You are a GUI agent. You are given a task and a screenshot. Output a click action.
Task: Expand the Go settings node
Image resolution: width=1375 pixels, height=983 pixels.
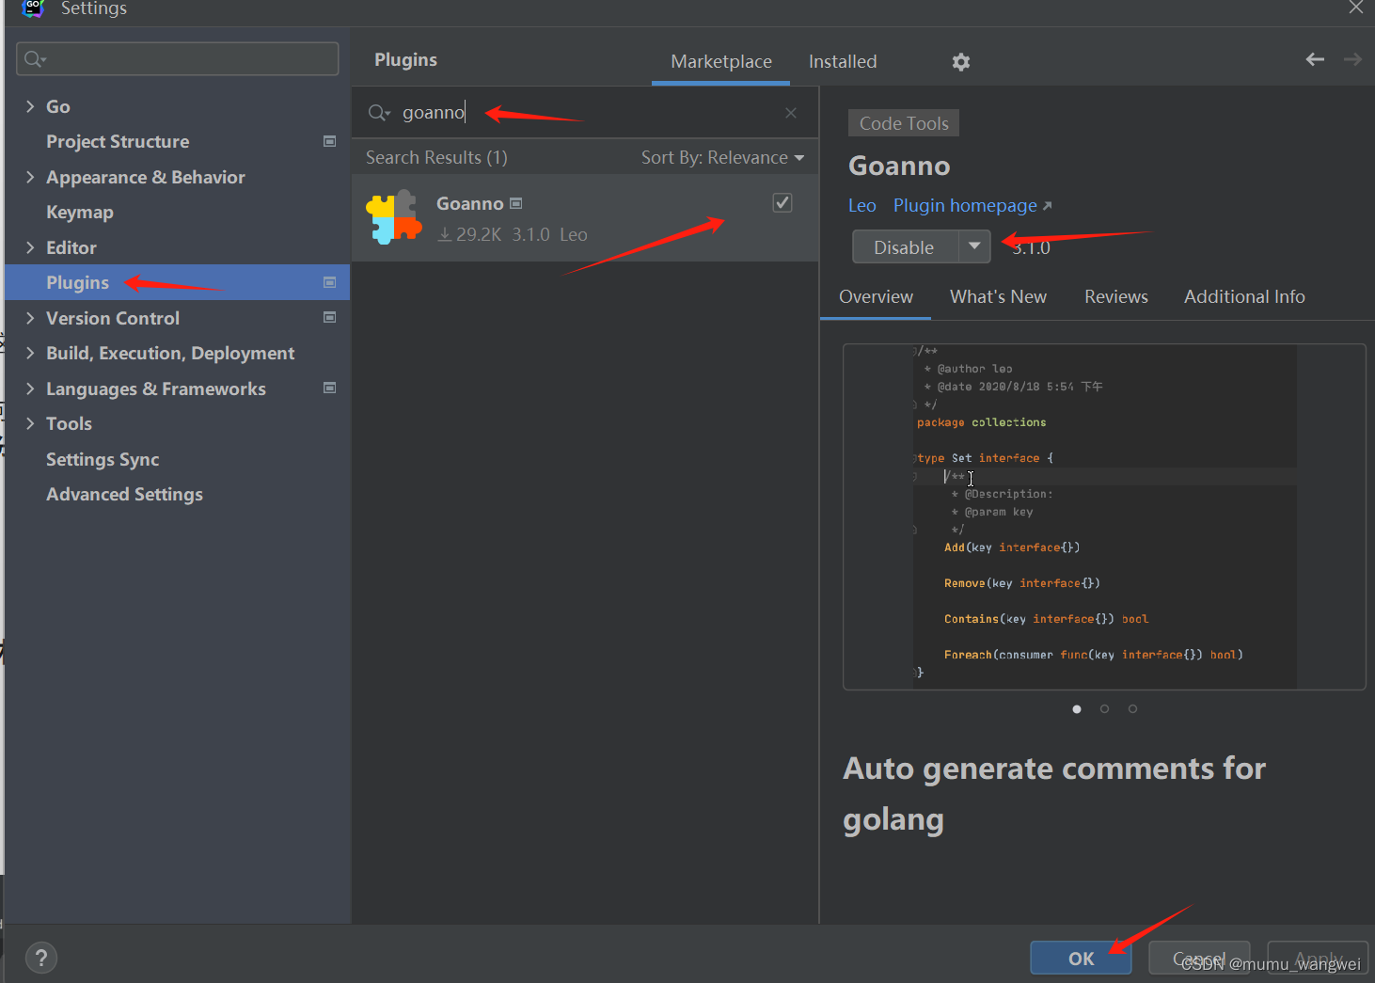click(x=30, y=106)
